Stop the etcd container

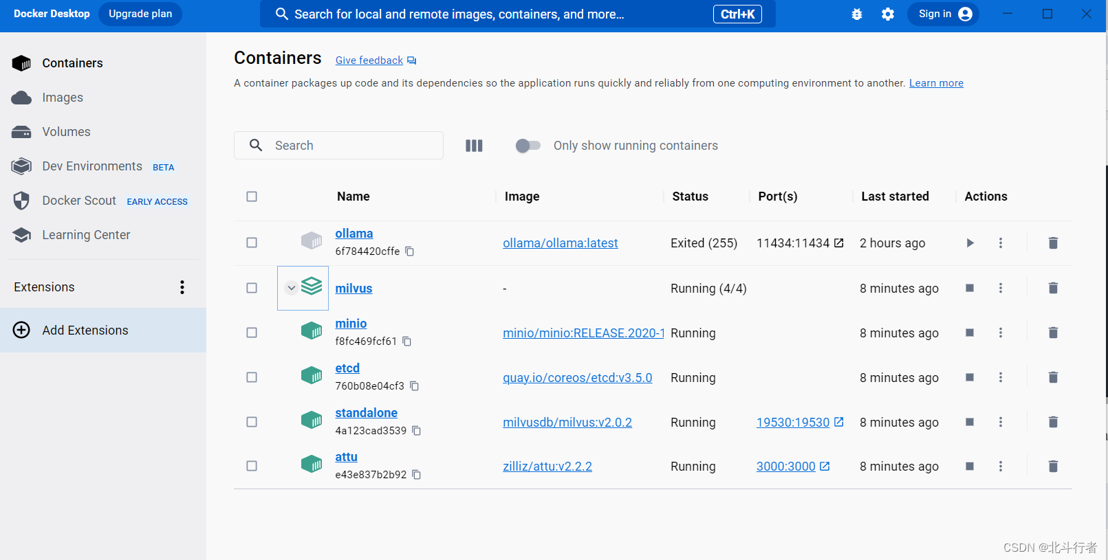[970, 377]
